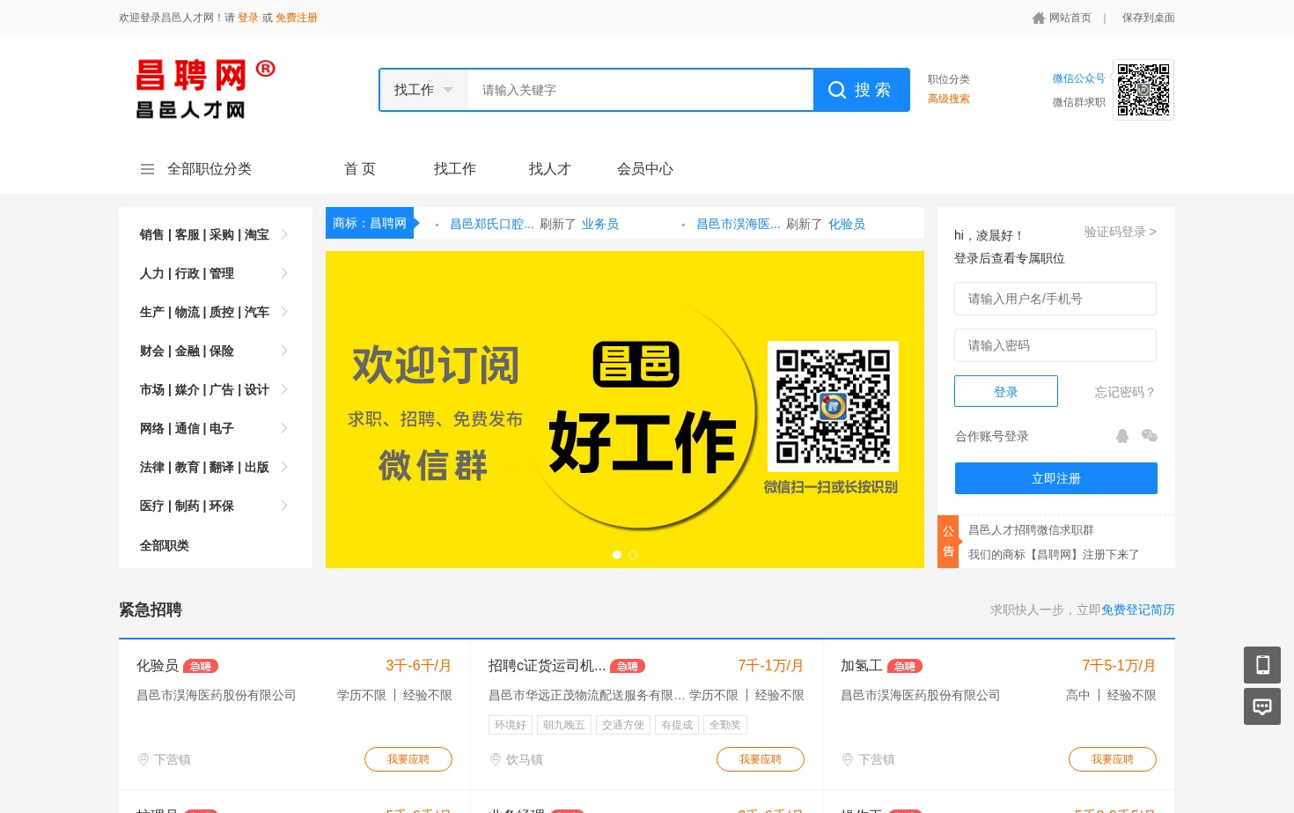The width and height of the screenshot is (1294, 813).
Task: Click the WeChat partner login icon
Action: point(1149,436)
